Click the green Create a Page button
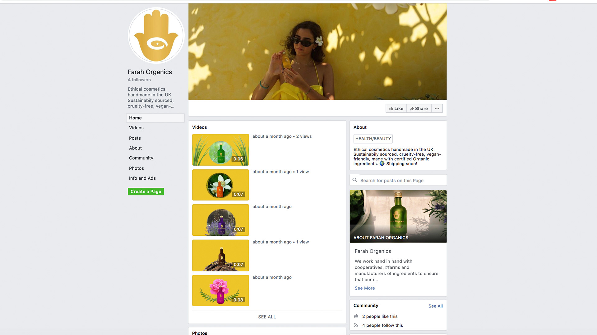The image size is (597, 335). click(x=146, y=191)
